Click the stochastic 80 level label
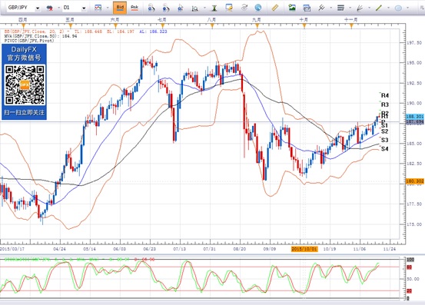425x305 pixels. 410,267
